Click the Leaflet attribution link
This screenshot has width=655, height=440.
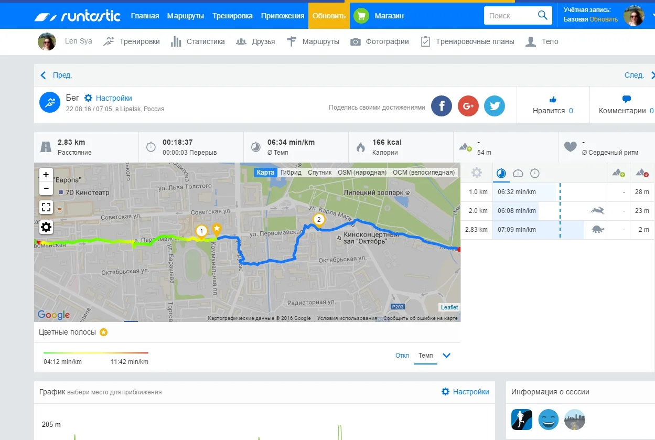449,307
